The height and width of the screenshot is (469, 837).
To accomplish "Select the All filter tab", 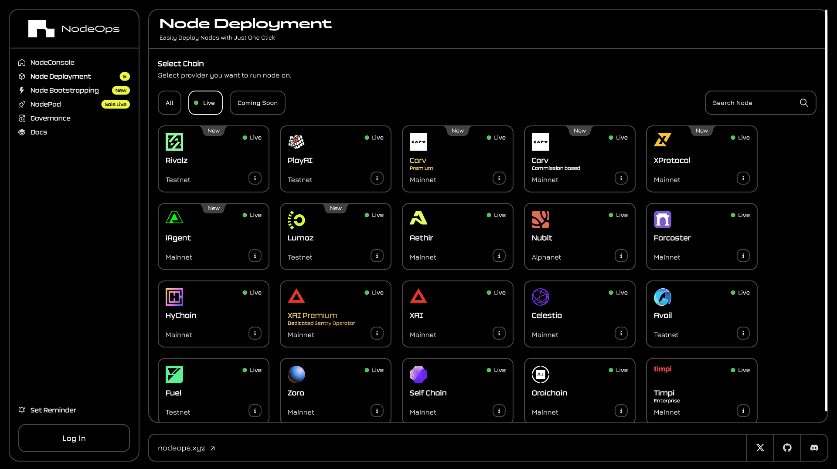I will coord(170,103).
